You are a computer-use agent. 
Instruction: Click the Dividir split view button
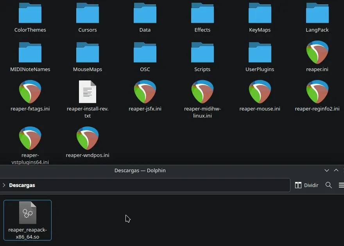[306, 185]
